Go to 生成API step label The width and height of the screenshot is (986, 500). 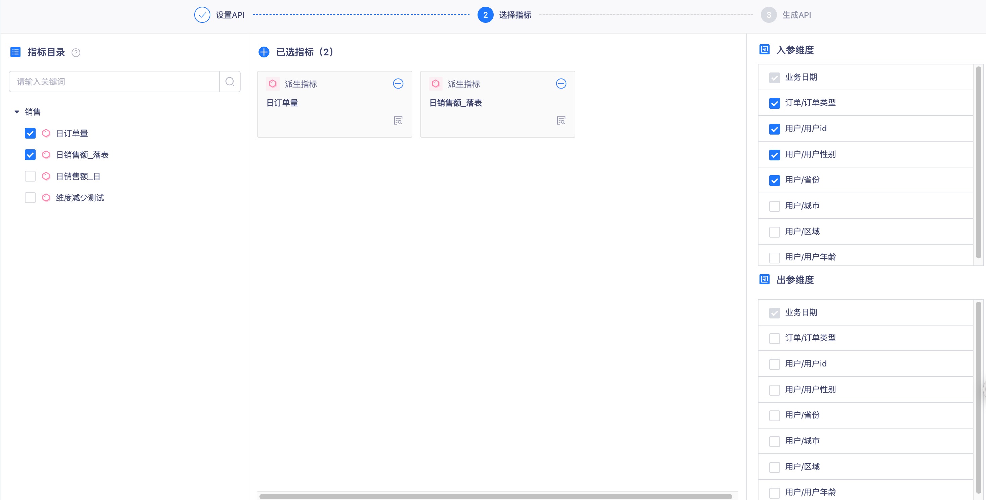pyautogui.click(x=796, y=15)
